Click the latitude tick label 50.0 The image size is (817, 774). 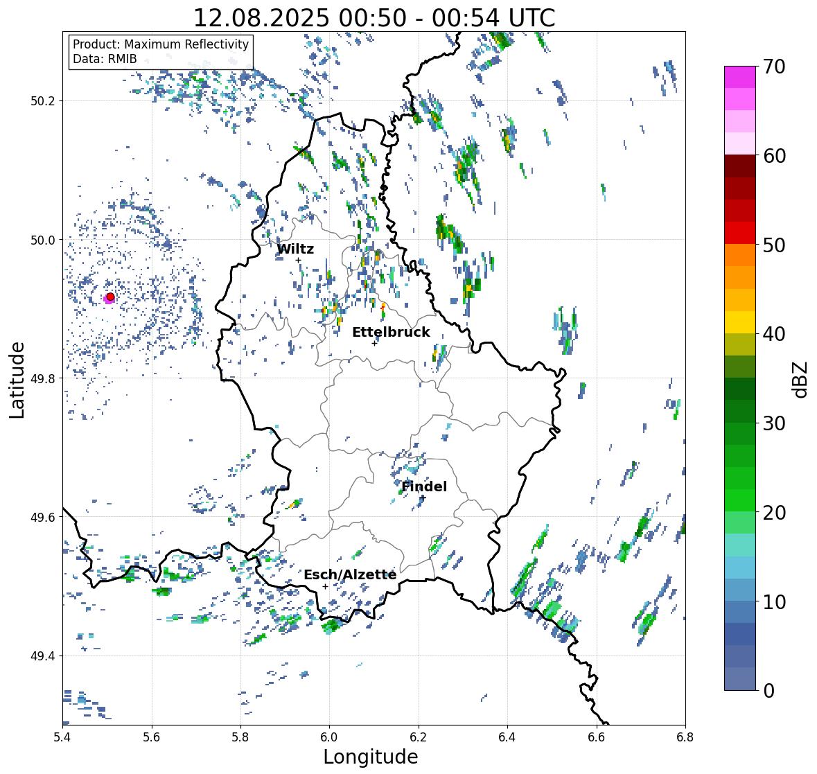[43, 240]
